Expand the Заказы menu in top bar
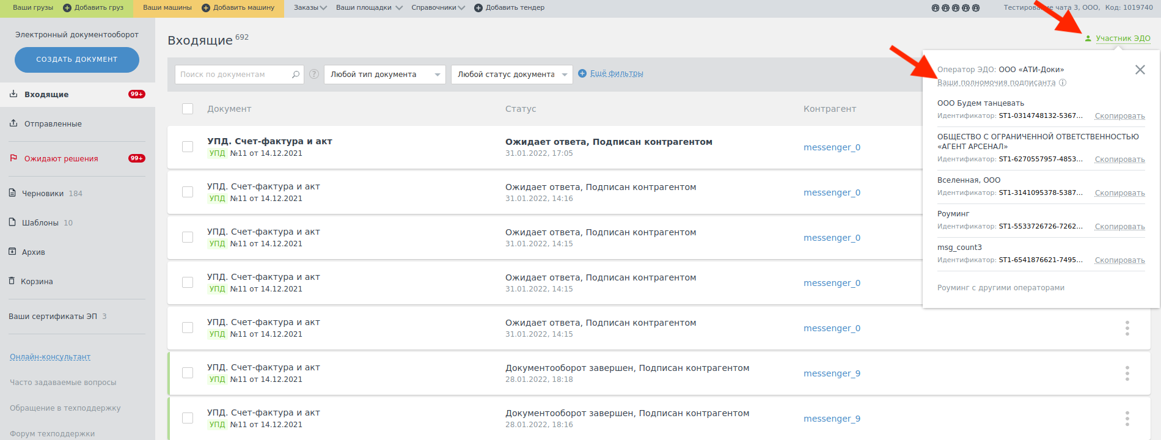Image resolution: width=1161 pixels, height=440 pixels. (310, 8)
